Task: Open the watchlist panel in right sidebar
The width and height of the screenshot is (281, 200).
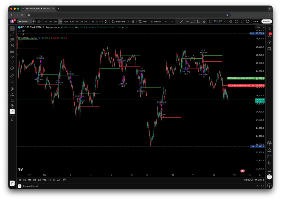Action: click(x=269, y=28)
